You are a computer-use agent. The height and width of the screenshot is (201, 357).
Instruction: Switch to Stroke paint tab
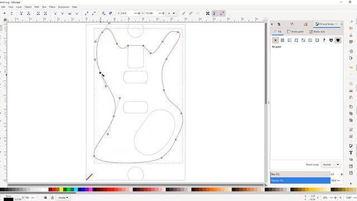295,32
